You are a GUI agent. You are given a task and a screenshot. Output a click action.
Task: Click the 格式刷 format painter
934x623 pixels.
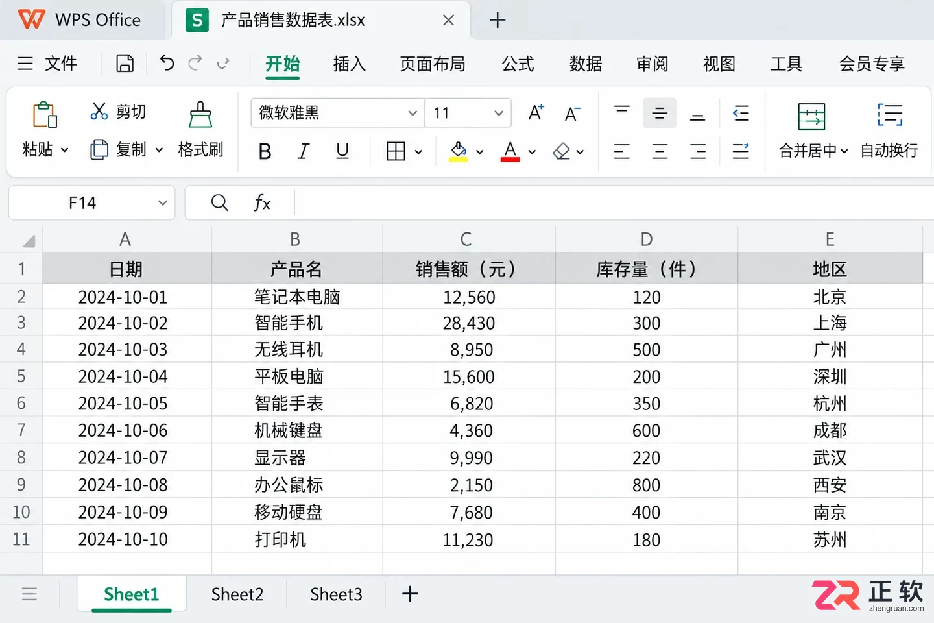pyautogui.click(x=200, y=130)
